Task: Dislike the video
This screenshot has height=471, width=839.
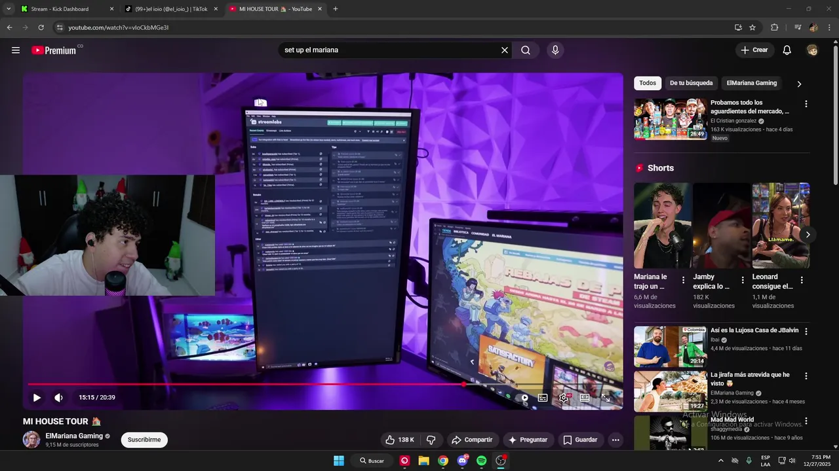Action: [431, 440]
